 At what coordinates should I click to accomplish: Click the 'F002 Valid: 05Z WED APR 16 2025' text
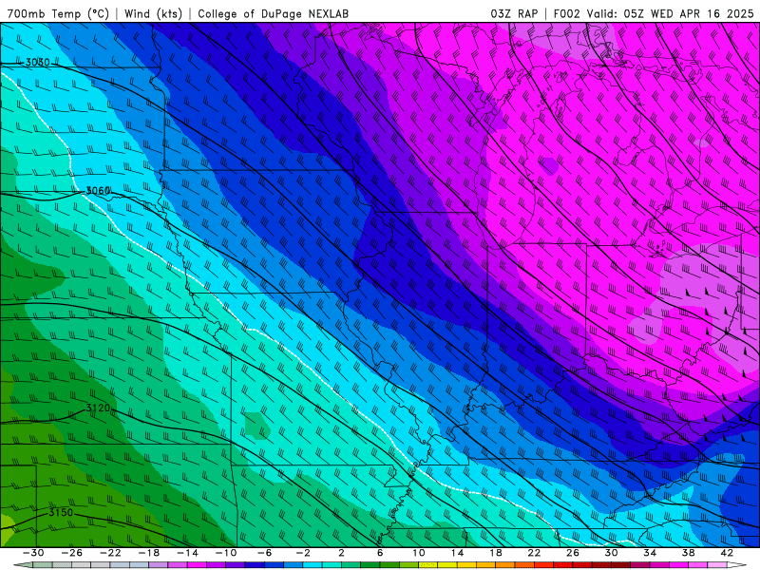point(654,13)
